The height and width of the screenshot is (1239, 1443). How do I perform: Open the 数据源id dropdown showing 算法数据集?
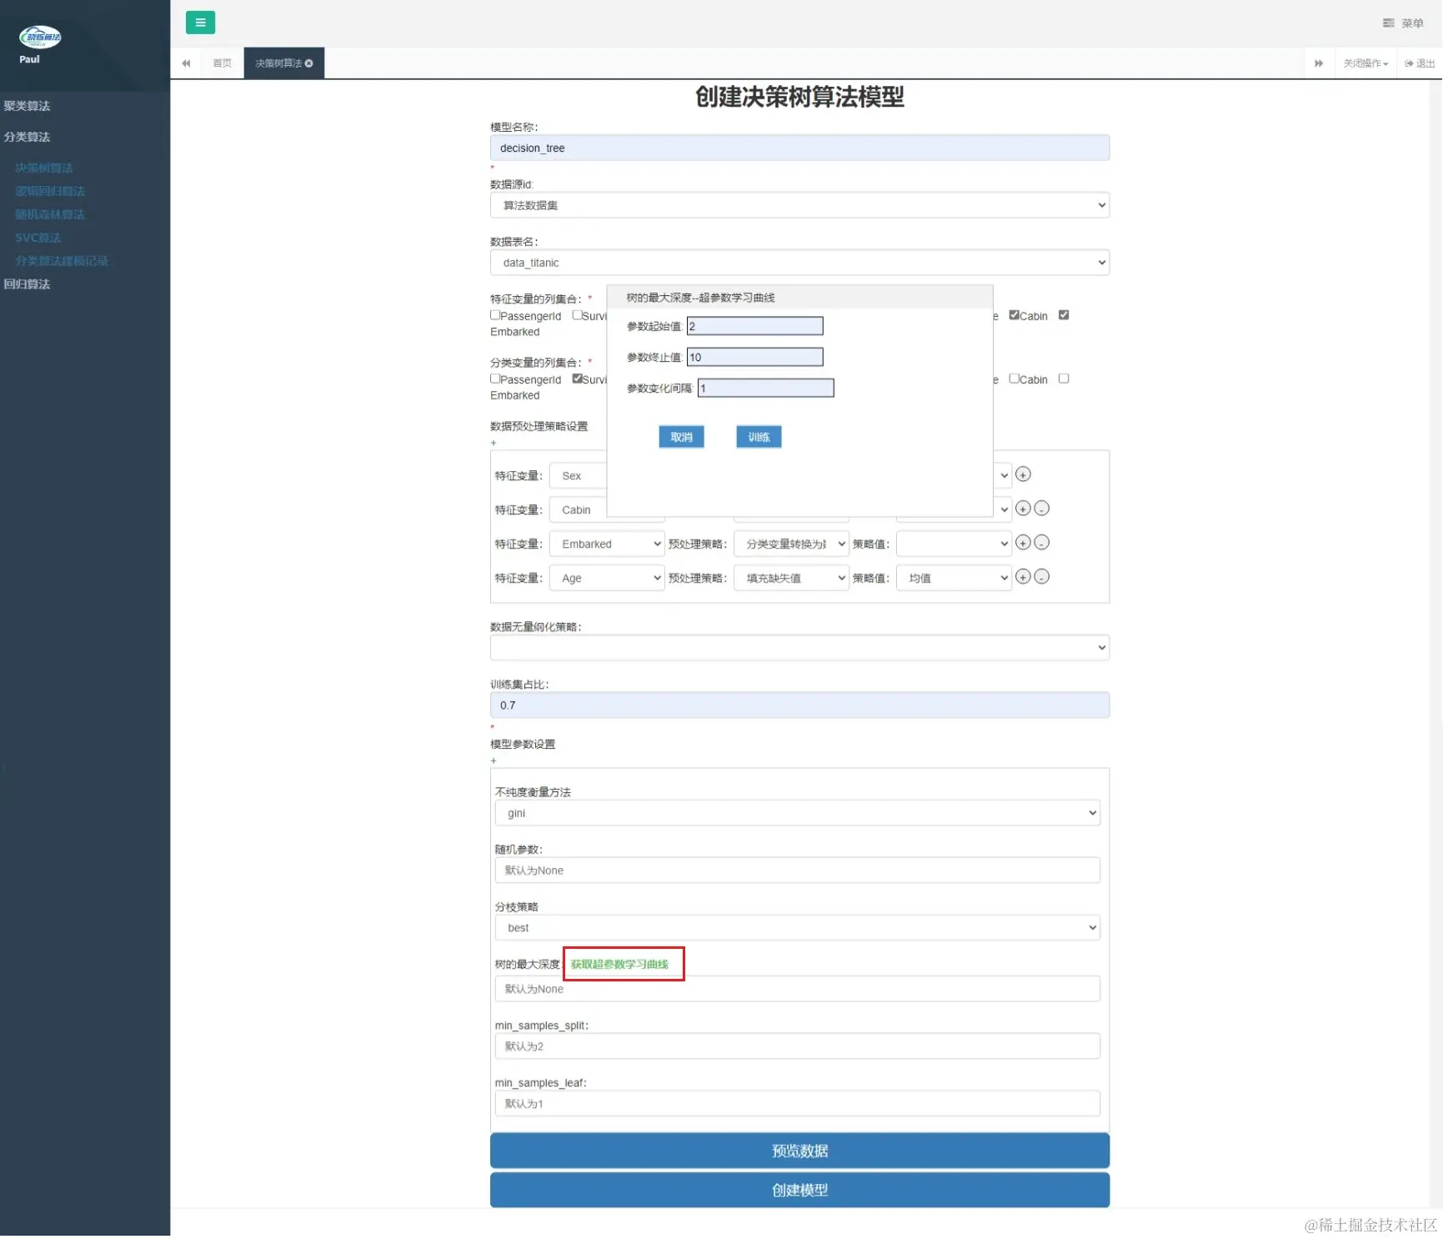click(x=799, y=205)
